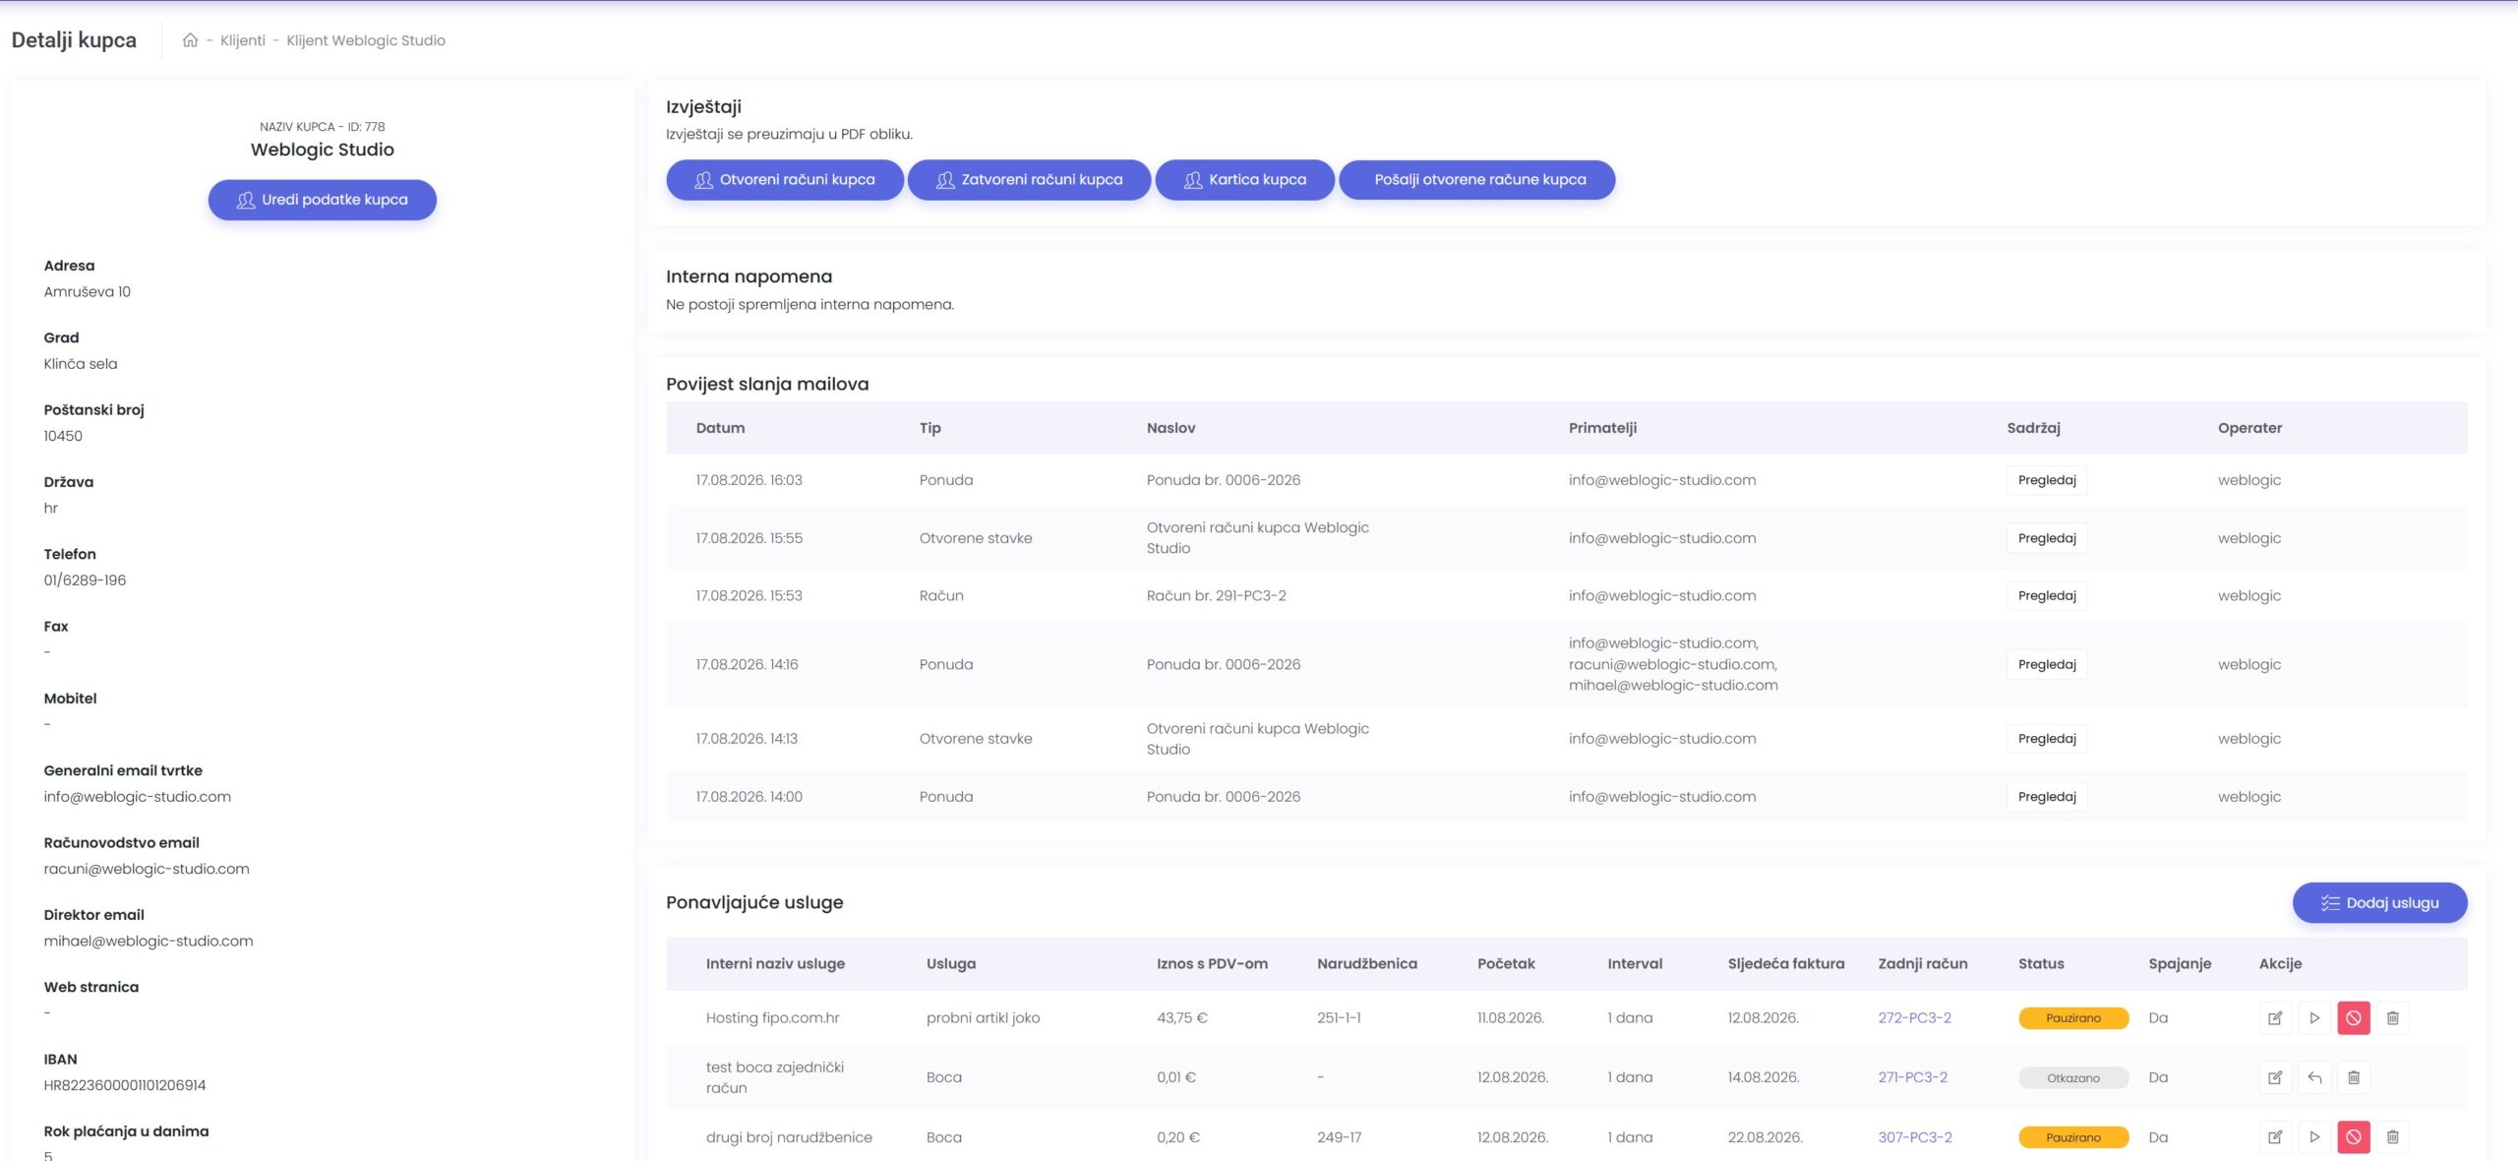Click the Interni naziv usluge column header
This screenshot has width=2518, height=1161.
click(x=775, y=964)
